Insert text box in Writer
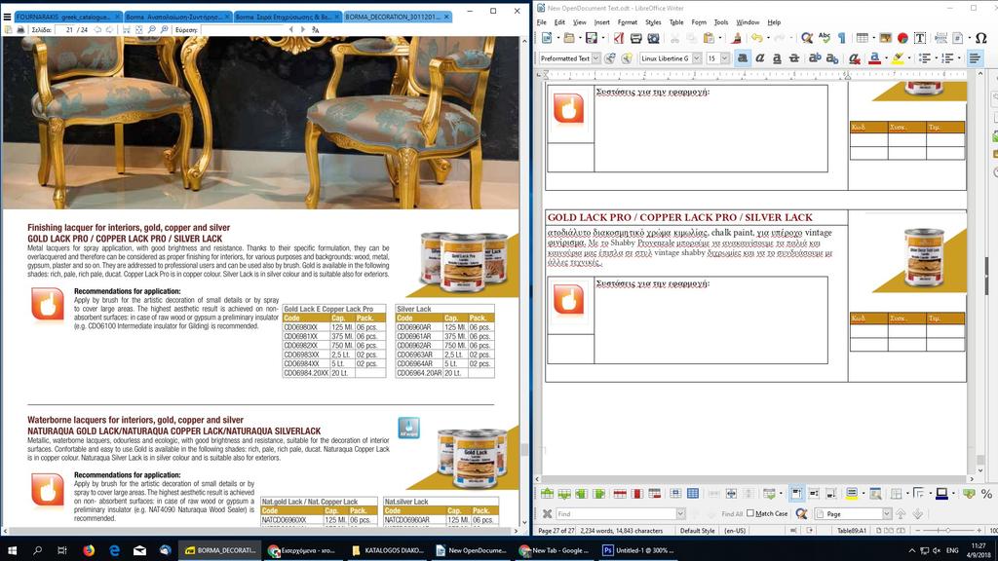Image resolution: width=998 pixels, height=561 pixels. click(920, 38)
